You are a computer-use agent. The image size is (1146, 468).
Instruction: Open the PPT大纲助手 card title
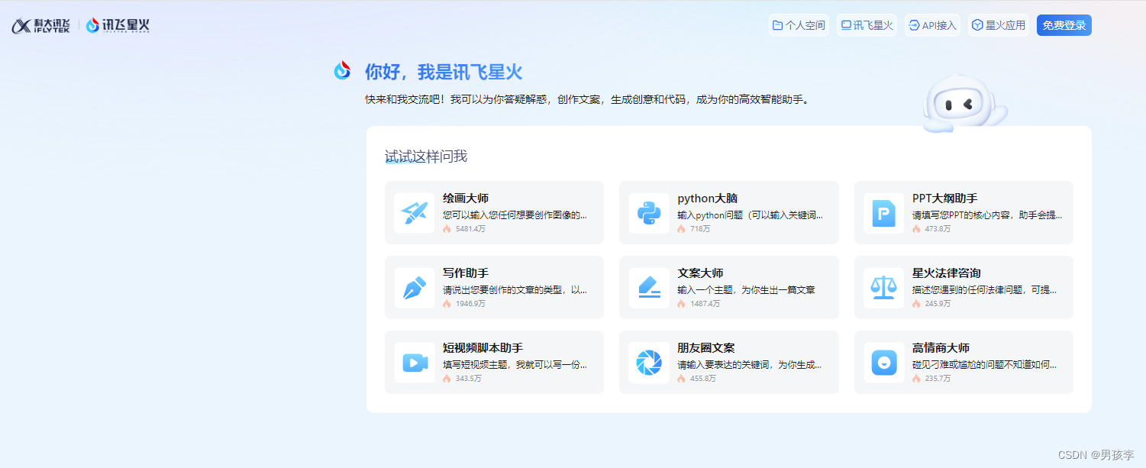click(x=945, y=198)
